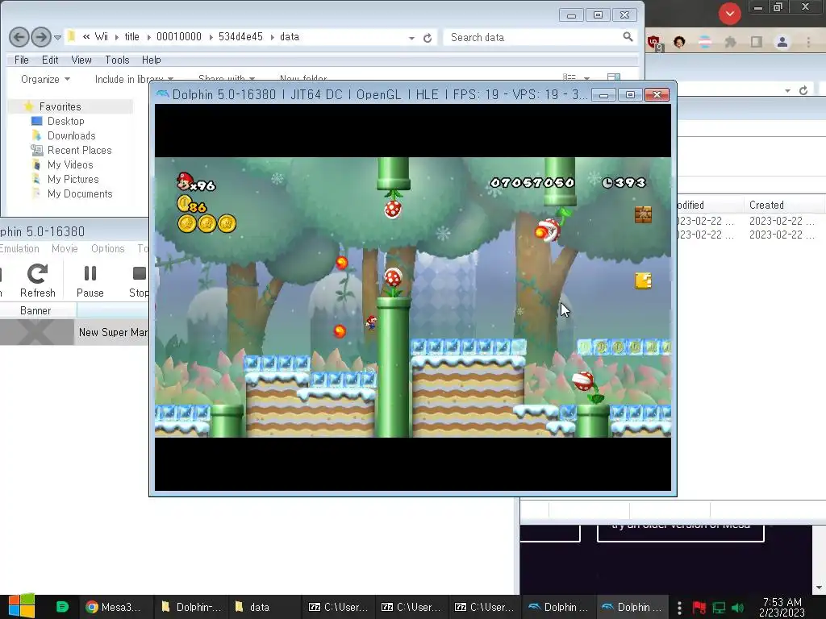Click the face avatar extension icon in Chrome
Image resolution: width=826 pixels, height=619 pixels.
pos(679,42)
